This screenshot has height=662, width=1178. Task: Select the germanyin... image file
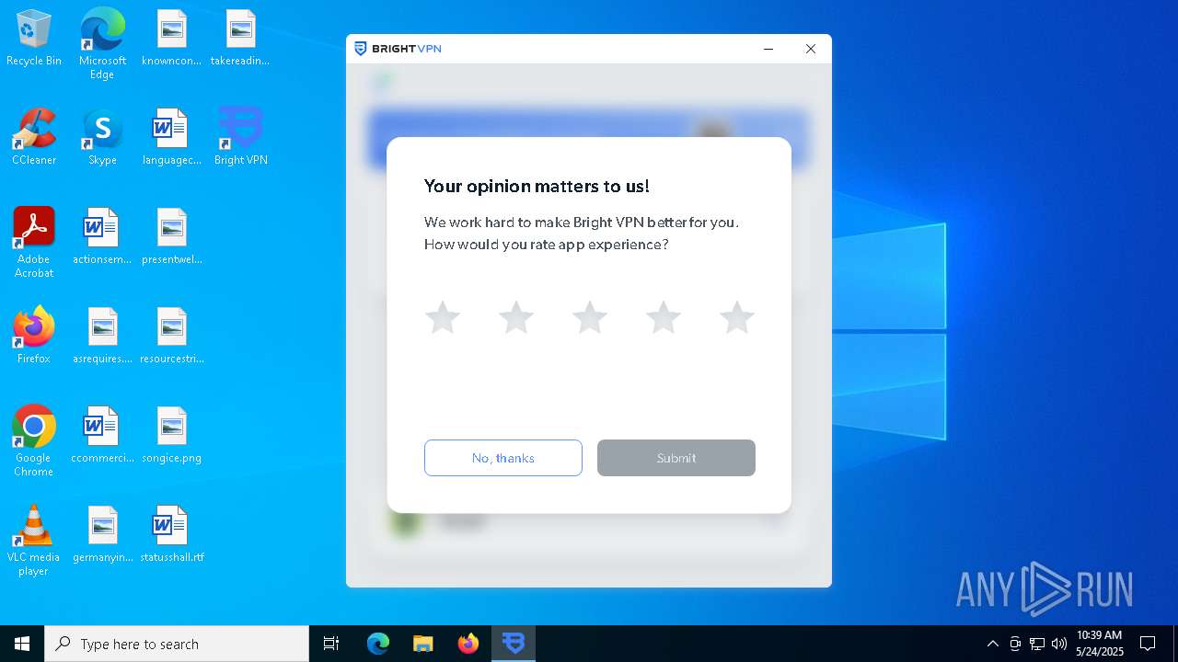pos(102,534)
